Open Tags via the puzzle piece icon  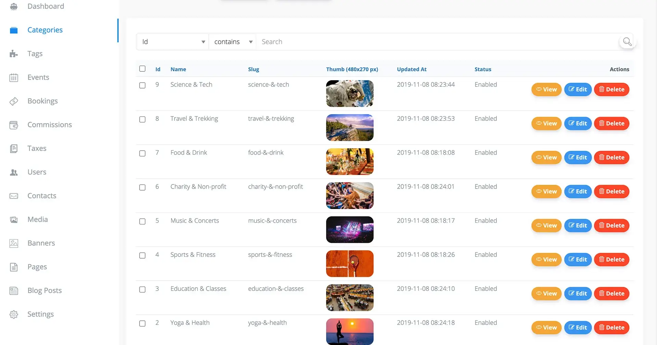click(x=14, y=54)
